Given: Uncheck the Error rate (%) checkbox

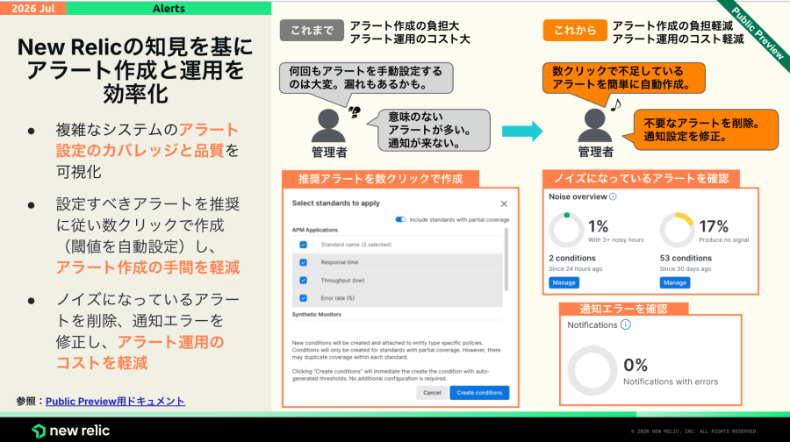Looking at the screenshot, I should point(304,298).
